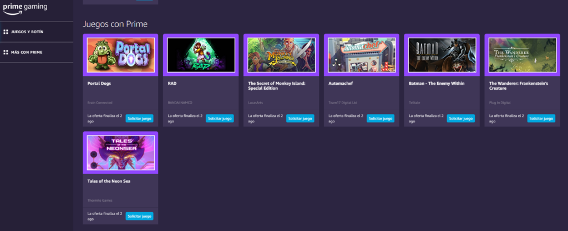568x231 pixels.
Task: Open the Secret of Monkey Island cover image
Action: point(281,55)
